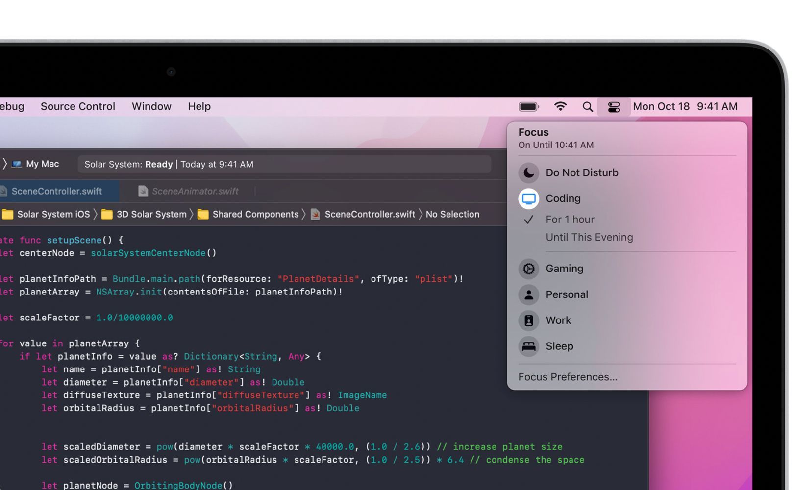
Task: Expand the Shared Components breadcrumb
Action: point(248,214)
